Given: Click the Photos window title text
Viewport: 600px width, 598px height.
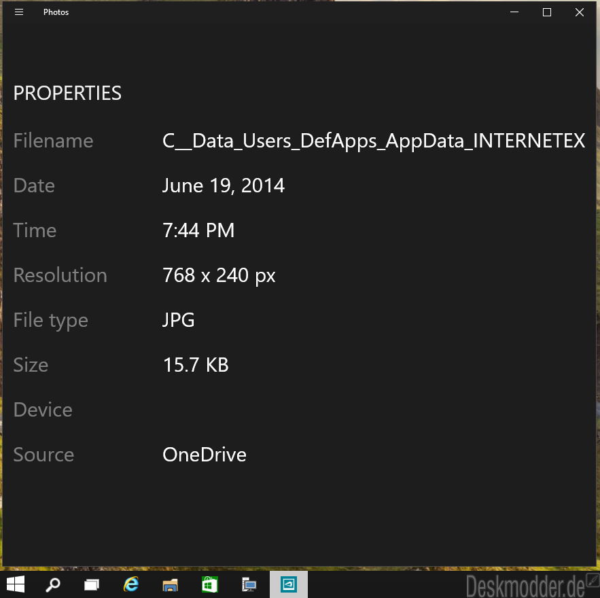Looking at the screenshot, I should coord(56,12).
